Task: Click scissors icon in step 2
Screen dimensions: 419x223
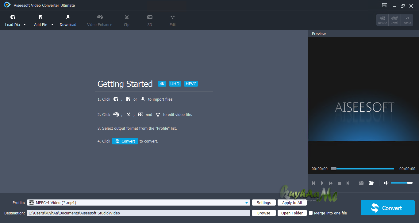Action: 128,114
